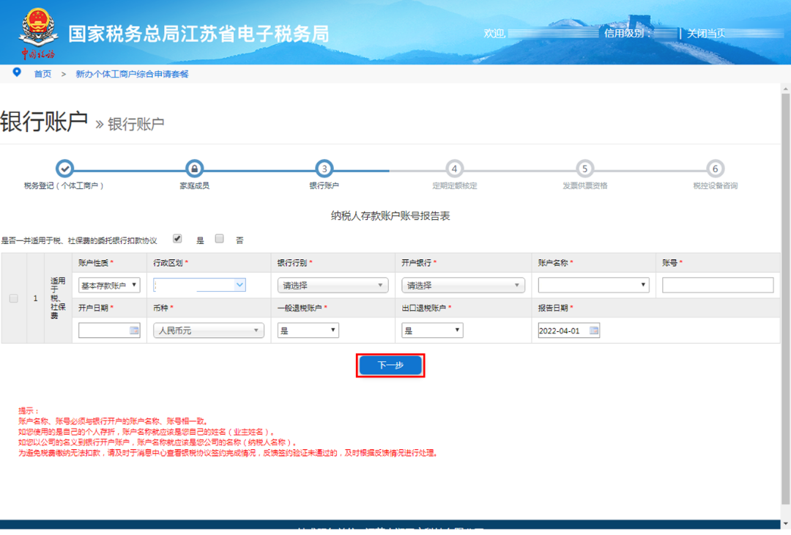Check the 否 checkbox for 委托银行扣款协议
This screenshot has height=535, width=791.
220,239
